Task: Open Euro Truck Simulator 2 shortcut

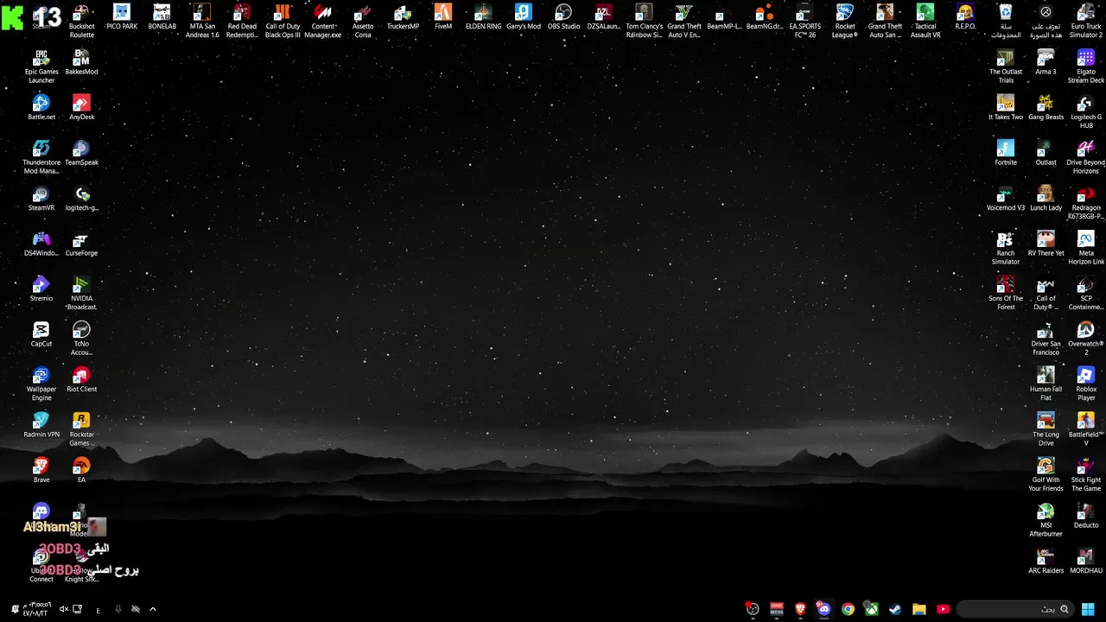Action: click(1086, 21)
